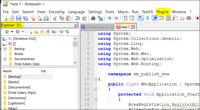Redo using the toolbar arrow icon

pyautogui.click(x=84, y=18)
